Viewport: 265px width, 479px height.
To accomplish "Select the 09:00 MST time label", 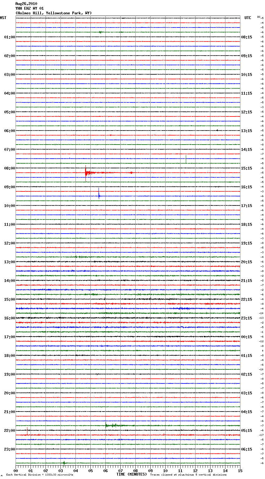I will click(10, 187).
